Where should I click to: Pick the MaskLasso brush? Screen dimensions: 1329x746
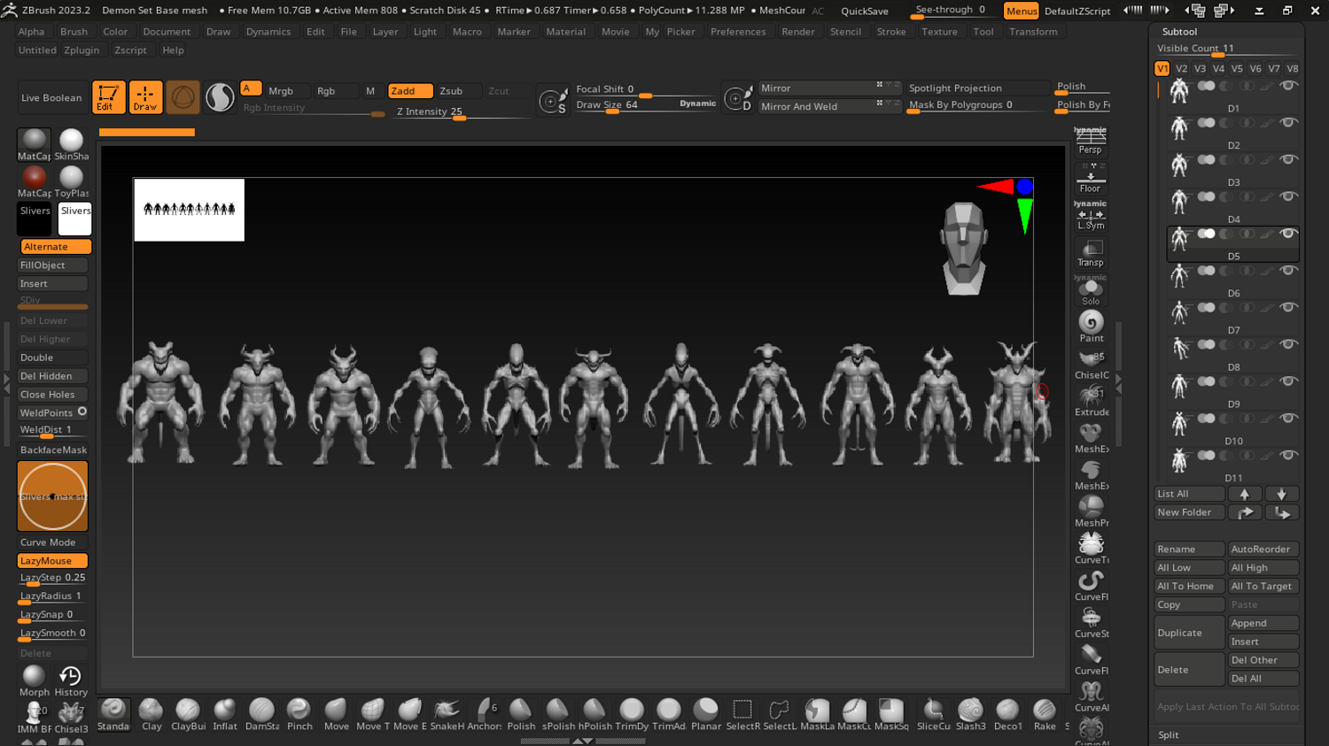(817, 714)
